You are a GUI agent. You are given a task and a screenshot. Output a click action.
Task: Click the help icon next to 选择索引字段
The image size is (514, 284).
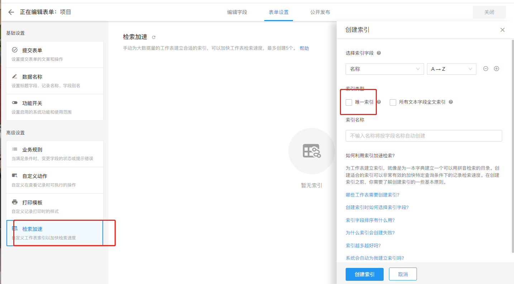pos(379,53)
